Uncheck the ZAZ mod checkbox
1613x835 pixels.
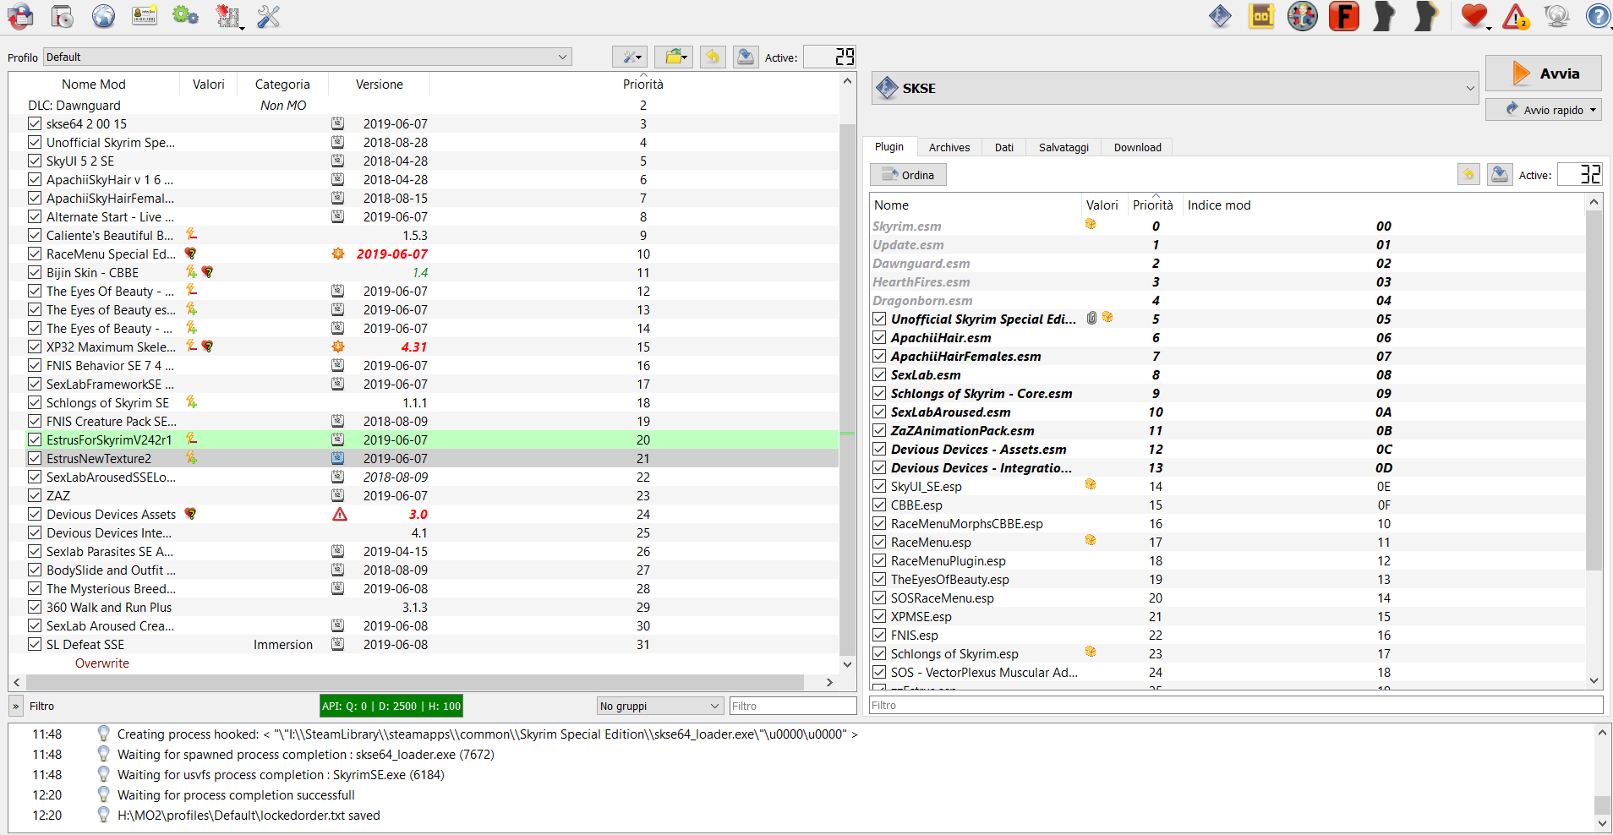pyautogui.click(x=35, y=495)
